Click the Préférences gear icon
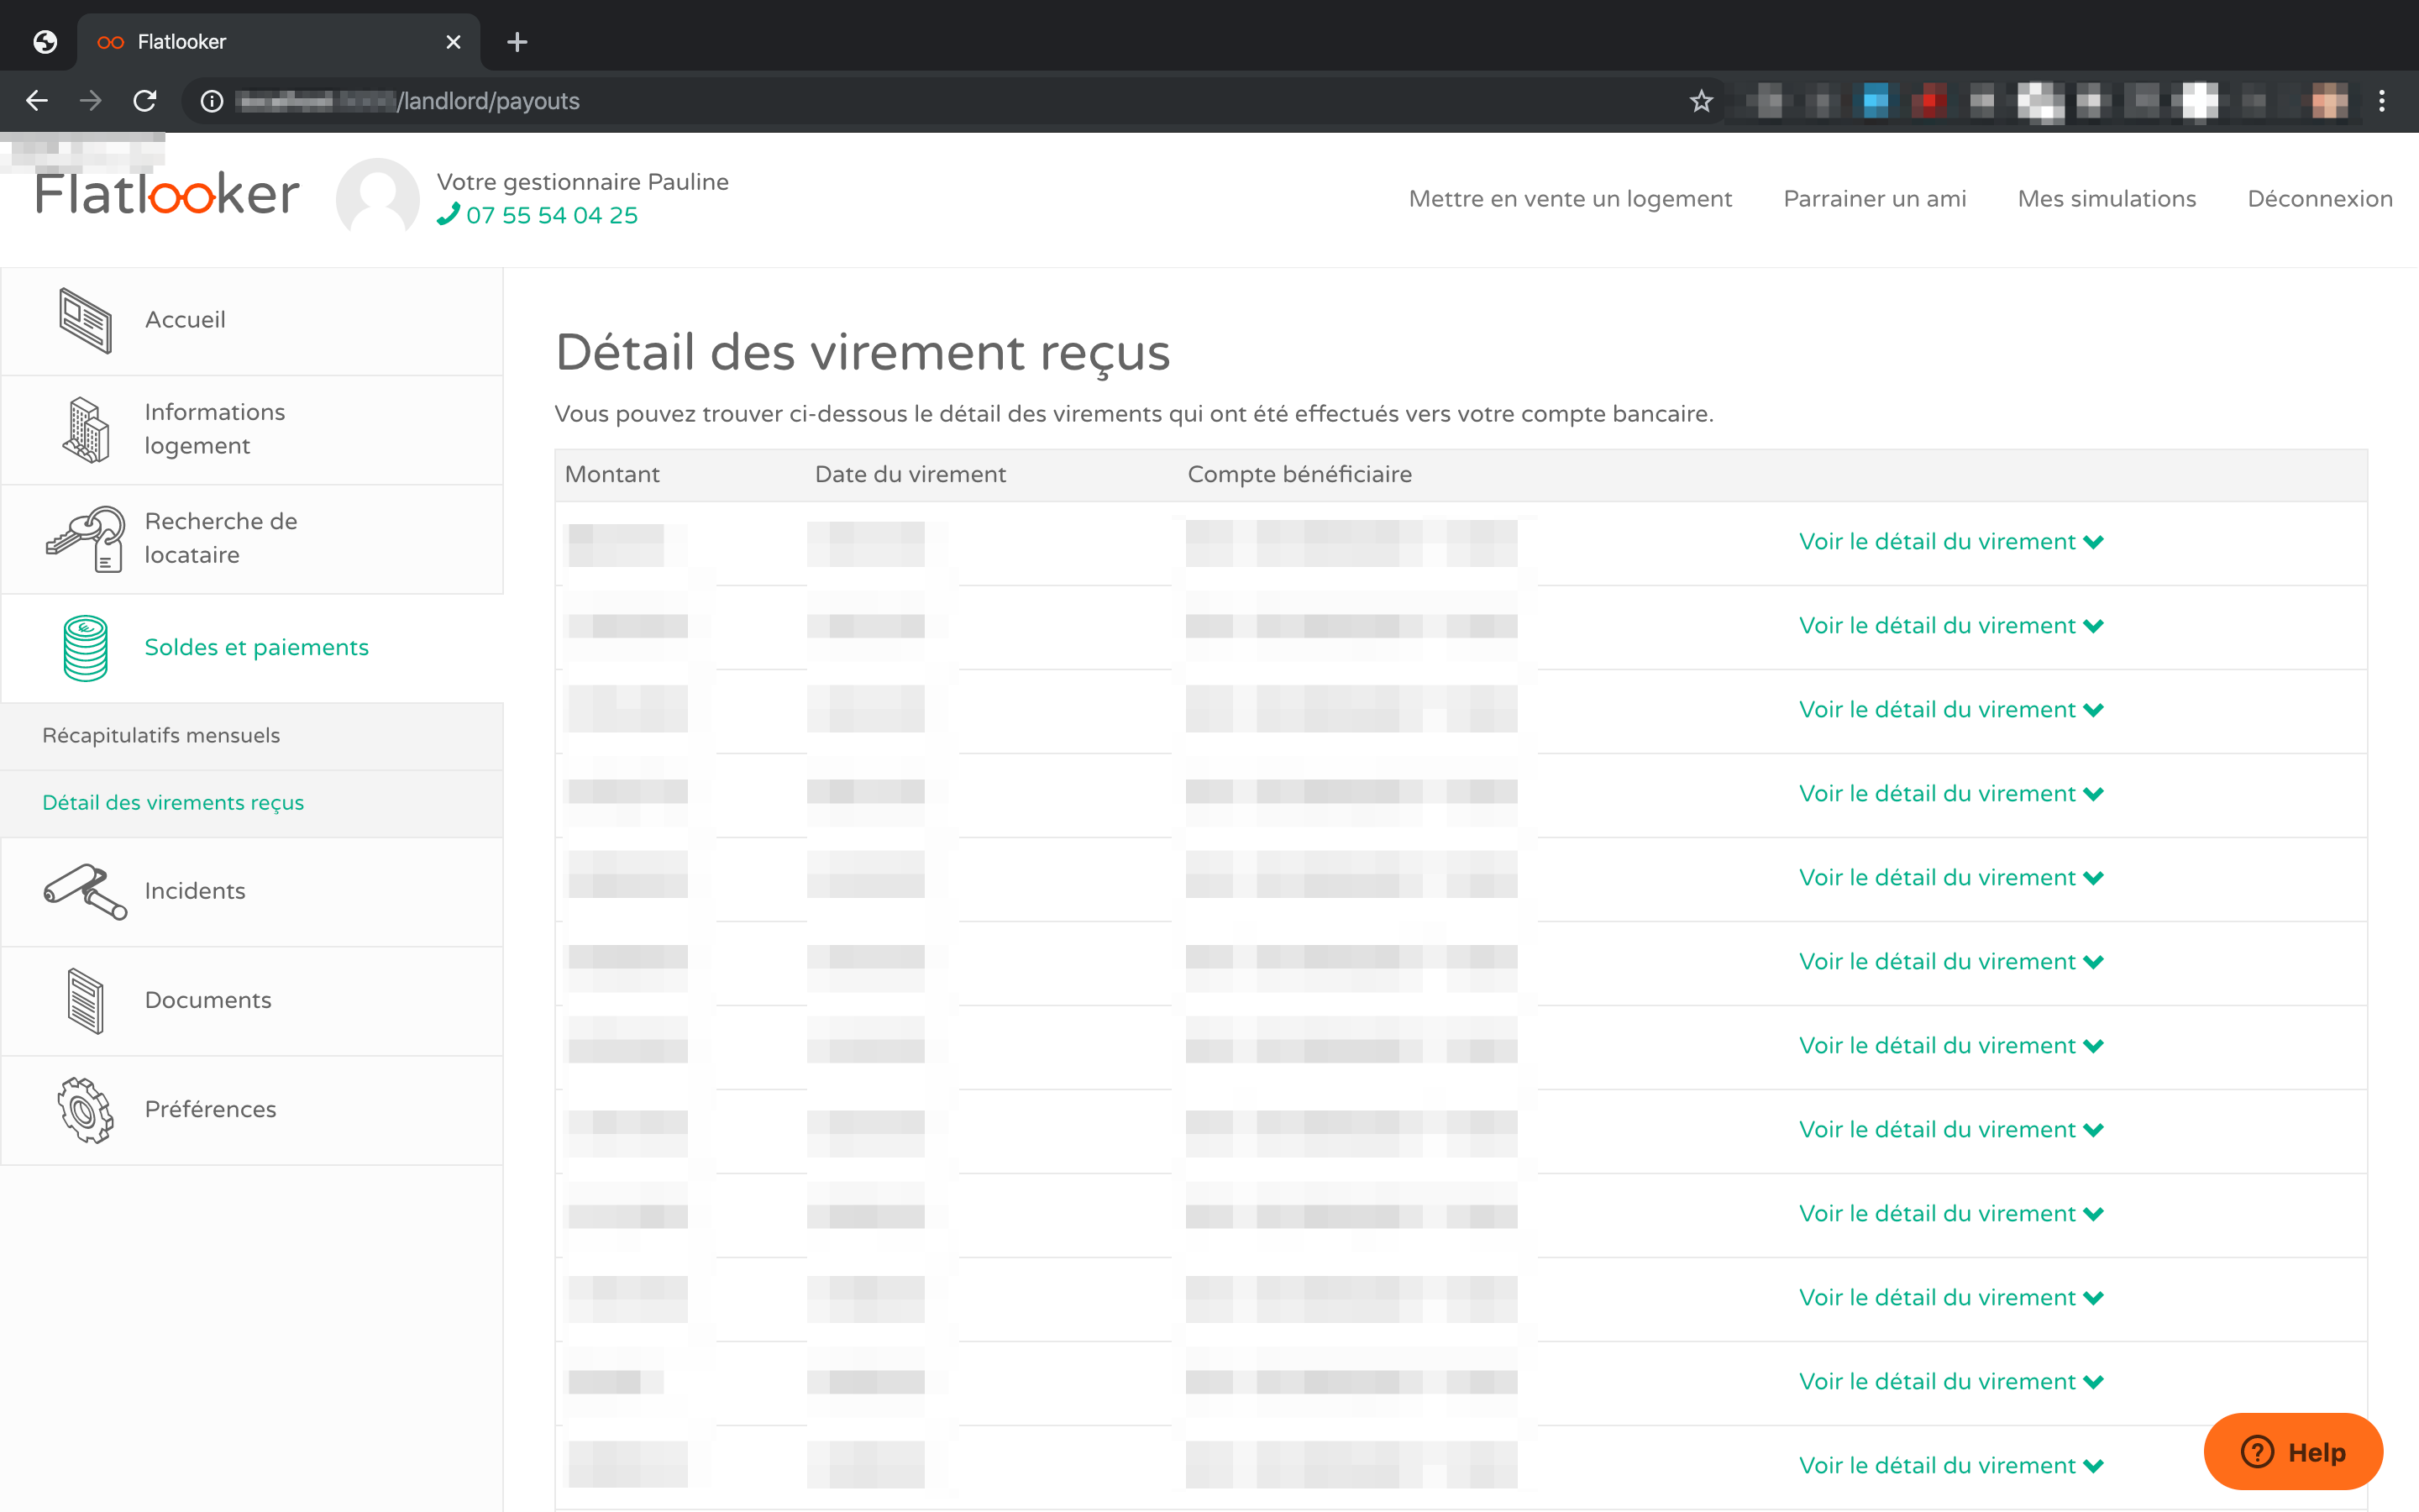 (x=86, y=1110)
